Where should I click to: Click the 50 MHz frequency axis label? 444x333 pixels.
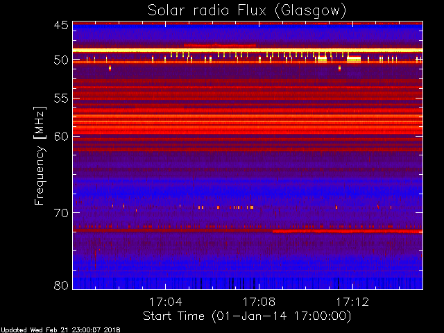click(x=61, y=60)
